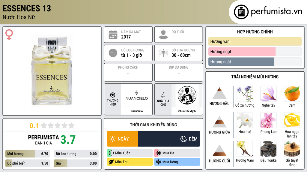This screenshot has width=307, height=172.
Task: Click the release year 2017
Action: point(126,37)
